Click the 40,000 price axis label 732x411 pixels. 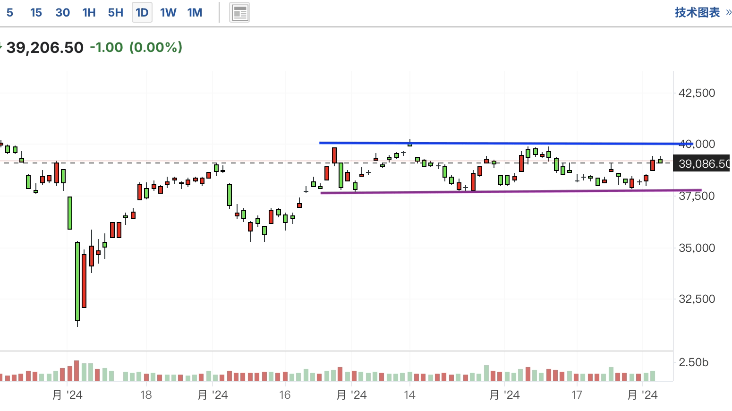pos(697,144)
